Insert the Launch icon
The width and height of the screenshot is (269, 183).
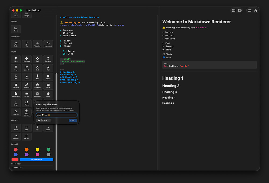[x=27, y=68]
